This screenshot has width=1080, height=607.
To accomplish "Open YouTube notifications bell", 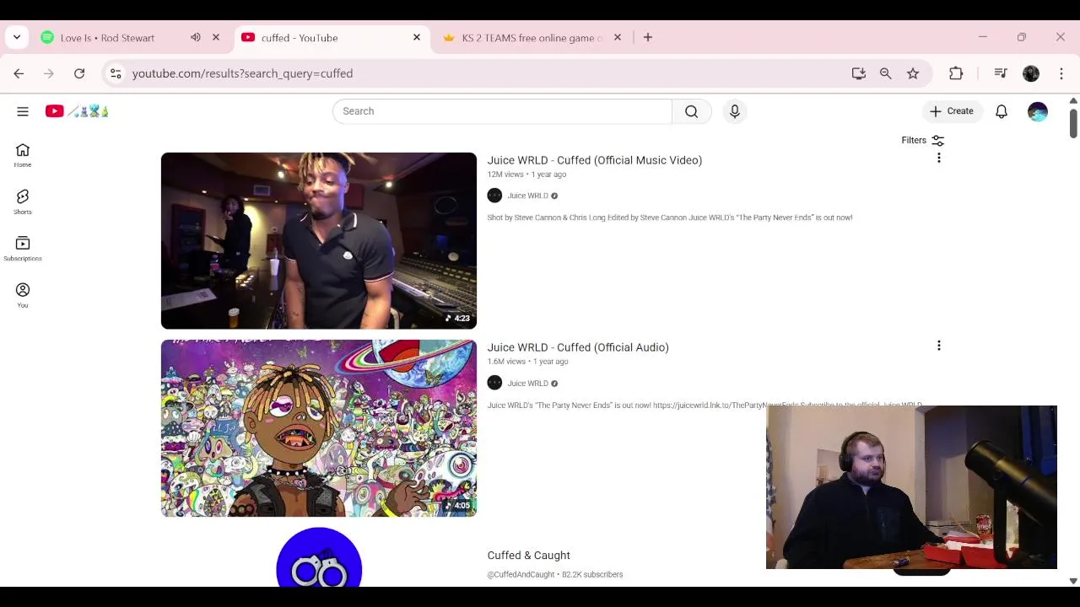I will click(1002, 111).
